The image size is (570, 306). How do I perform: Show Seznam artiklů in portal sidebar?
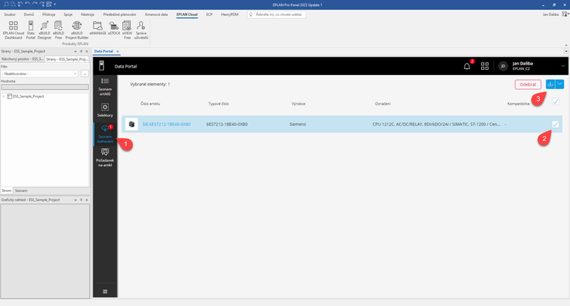pyautogui.click(x=105, y=87)
